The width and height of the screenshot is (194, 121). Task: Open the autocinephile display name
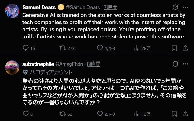38,64
